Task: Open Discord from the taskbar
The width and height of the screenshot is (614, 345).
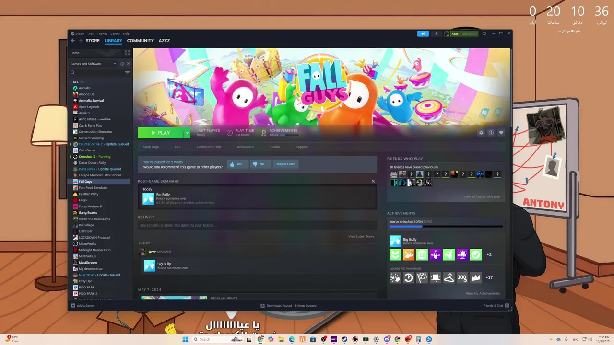Action: click(x=387, y=339)
